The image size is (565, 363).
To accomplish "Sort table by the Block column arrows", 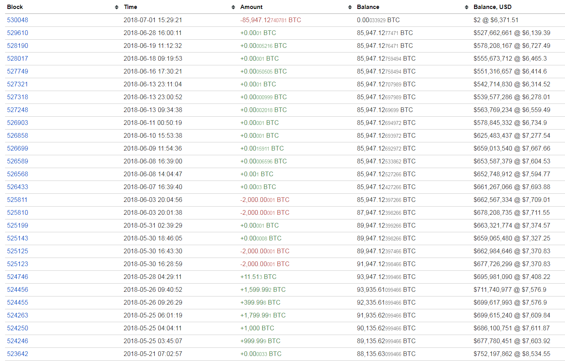I will 117,7.
